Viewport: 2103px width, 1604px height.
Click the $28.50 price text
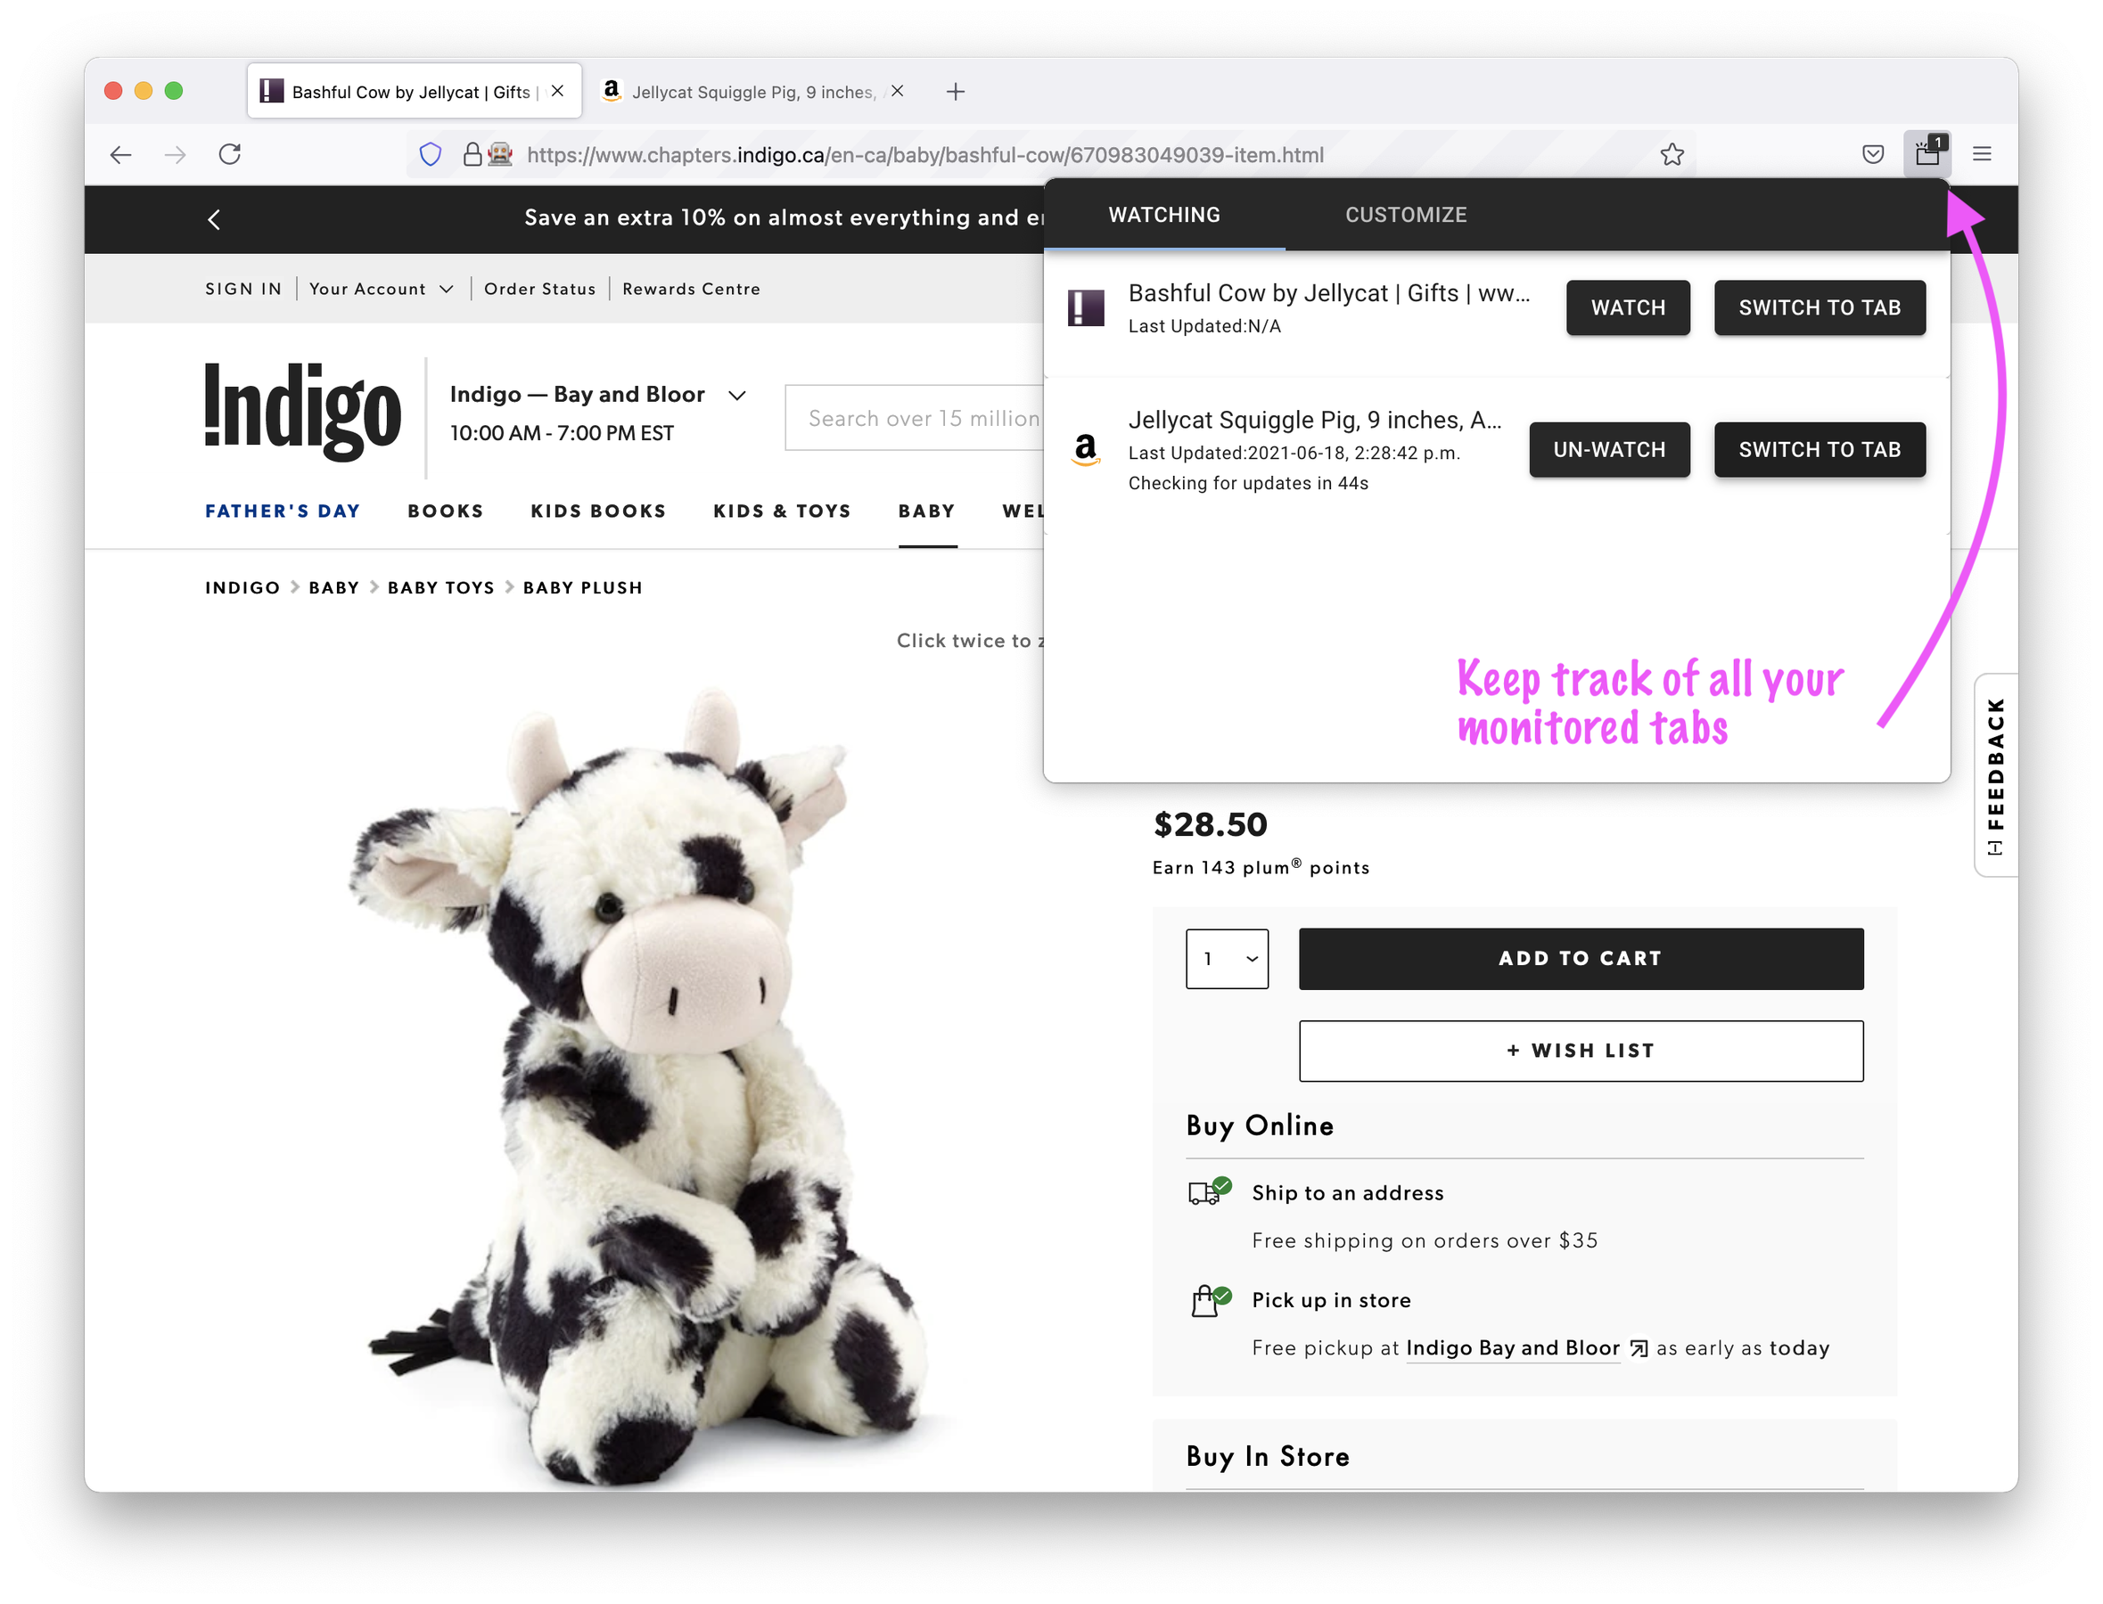pyautogui.click(x=1210, y=825)
